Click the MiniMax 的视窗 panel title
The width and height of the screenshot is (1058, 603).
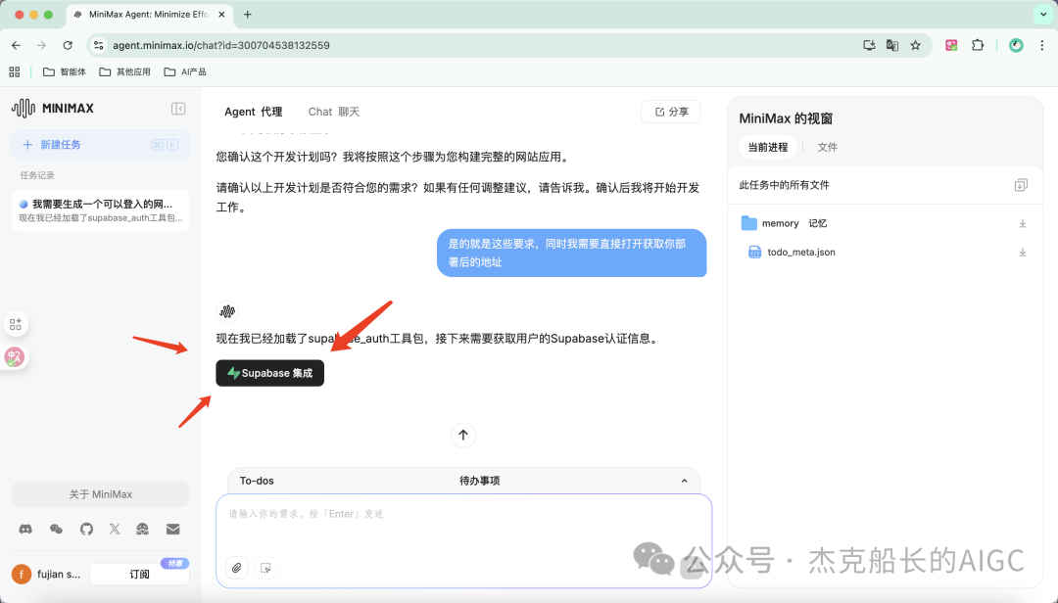786,118
